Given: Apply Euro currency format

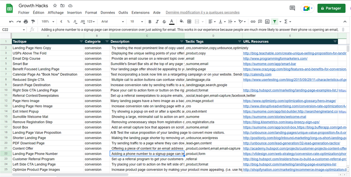Looking at the screenshot, I should coord(61,22).
